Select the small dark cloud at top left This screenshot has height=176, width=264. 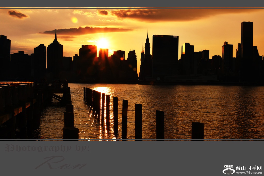click(x=18, y=14)
